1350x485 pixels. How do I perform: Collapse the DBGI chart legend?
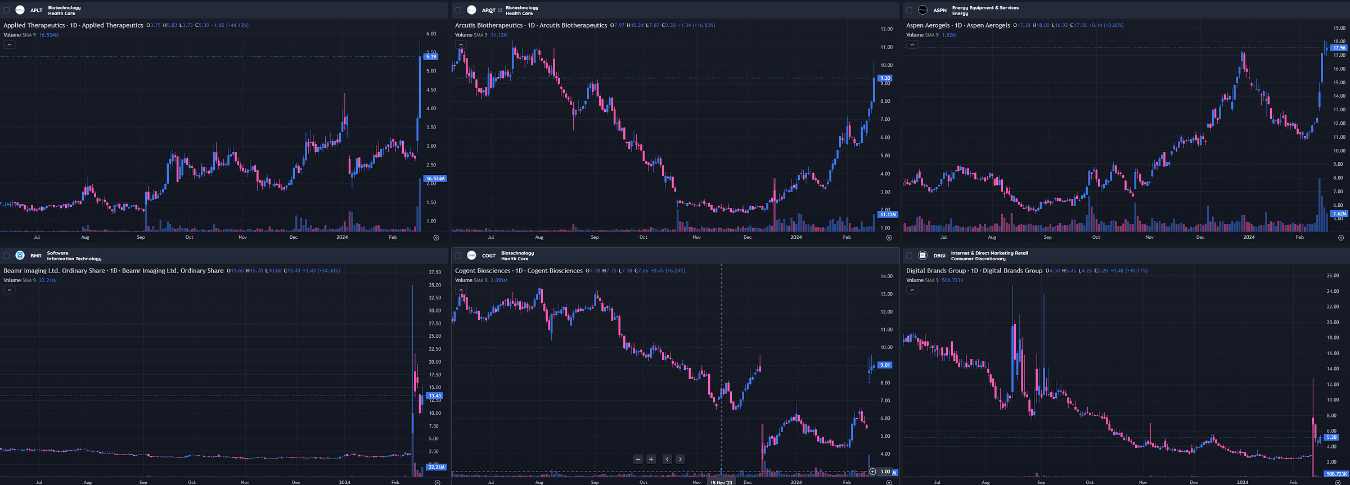click(x=912, y=290)
